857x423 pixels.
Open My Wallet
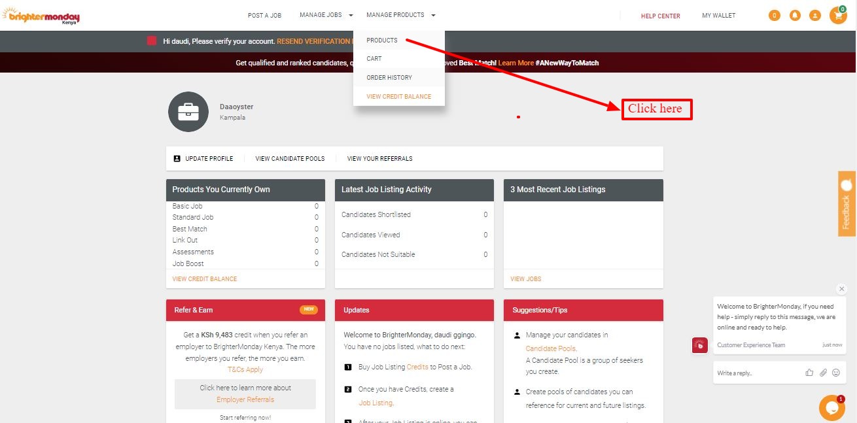click(719, 15)
